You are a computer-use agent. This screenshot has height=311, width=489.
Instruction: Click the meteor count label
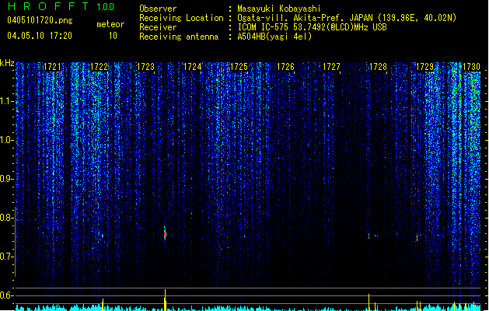coord(110,24)
